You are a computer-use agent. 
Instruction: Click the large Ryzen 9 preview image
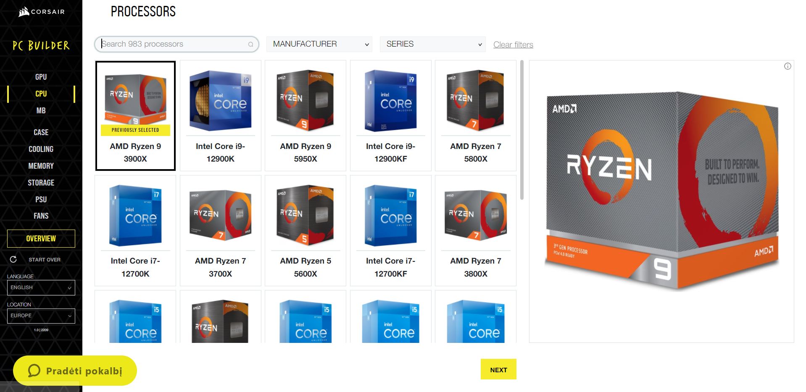tap(662, 191)
